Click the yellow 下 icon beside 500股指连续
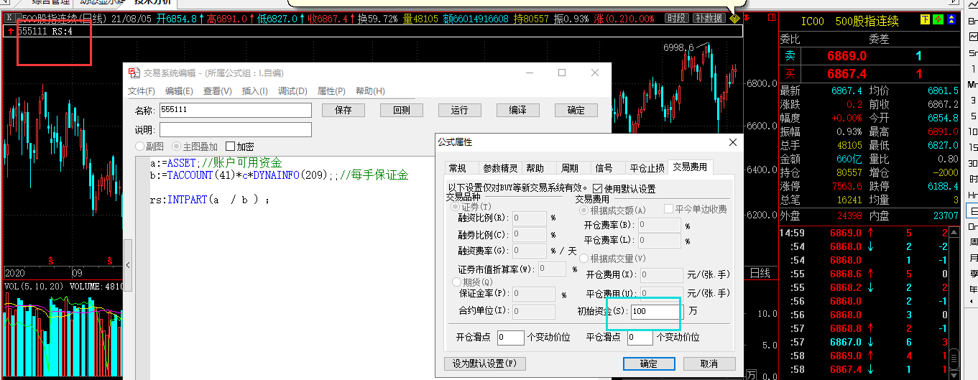The image size is (978, 380). pyautogui.click(x=925, y=19)
